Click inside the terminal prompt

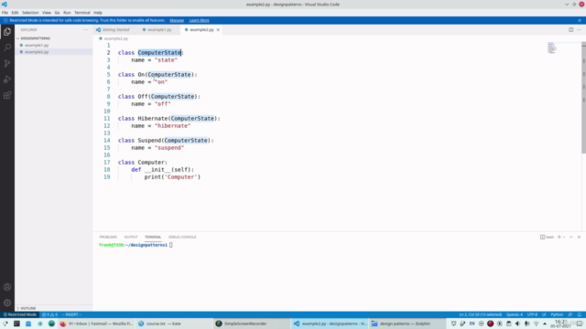click(x=171, y=245)
